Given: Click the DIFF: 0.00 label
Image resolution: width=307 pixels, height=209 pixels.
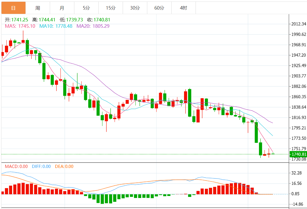Looking at the screenshot, I should 41,167.
